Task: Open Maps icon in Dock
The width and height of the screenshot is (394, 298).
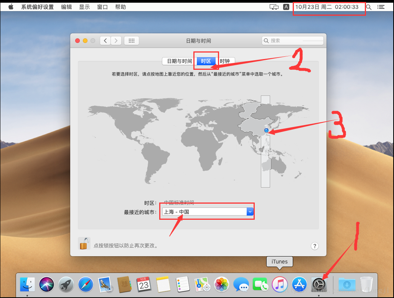Action: (x=202, y=285)
